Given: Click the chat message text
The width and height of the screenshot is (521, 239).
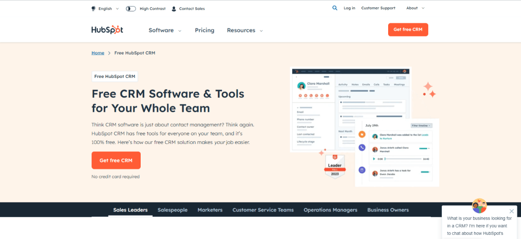Looking at the screenshot, I should 479,225.
